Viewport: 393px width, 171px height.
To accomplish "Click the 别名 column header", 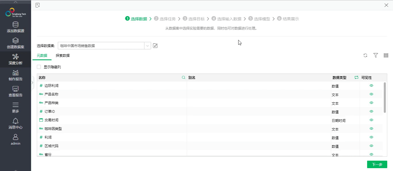I will coord(192,78).
